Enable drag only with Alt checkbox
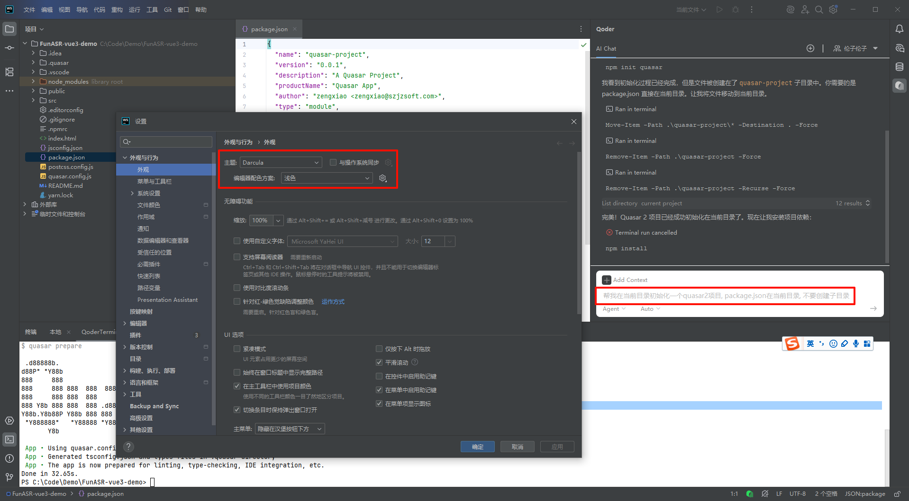This screenshot has height=501, width=909. point(379,349)
